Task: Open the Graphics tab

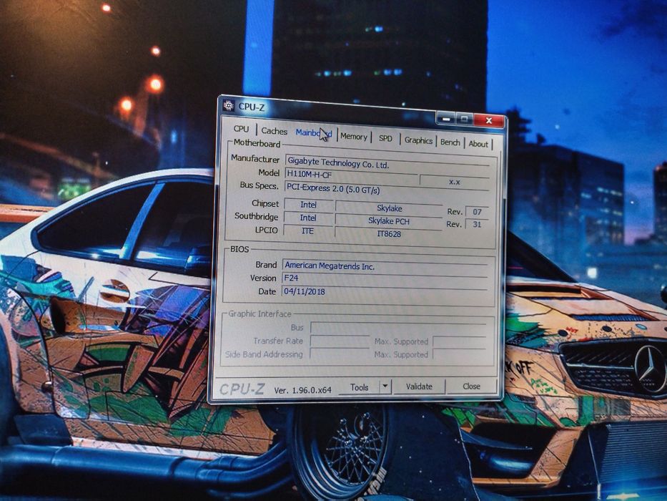Action: 418,140
